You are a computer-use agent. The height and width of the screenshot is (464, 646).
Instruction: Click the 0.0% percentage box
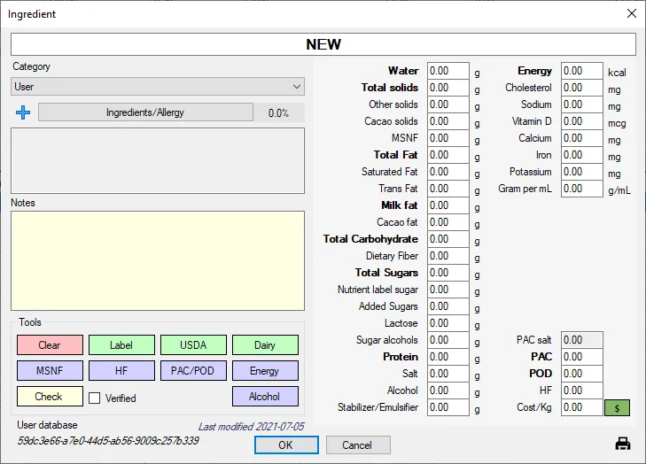[279, 112]
